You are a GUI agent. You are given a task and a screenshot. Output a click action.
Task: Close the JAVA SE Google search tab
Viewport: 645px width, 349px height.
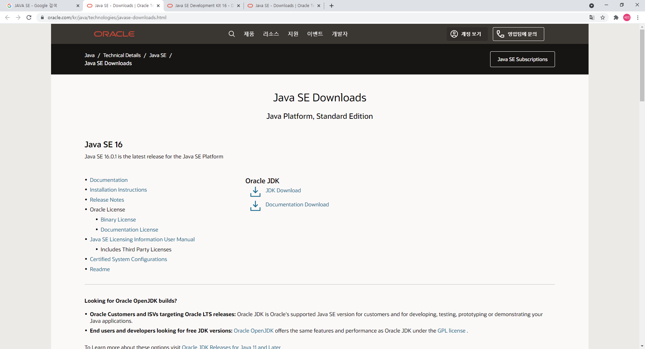[x=78, y=6]
